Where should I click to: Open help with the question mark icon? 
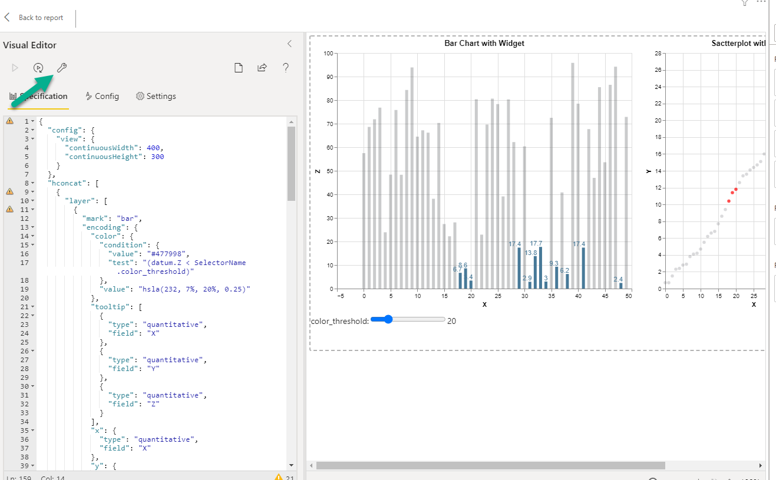point(286,68)
